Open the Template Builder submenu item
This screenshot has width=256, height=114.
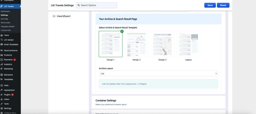[x=7, y=26]
